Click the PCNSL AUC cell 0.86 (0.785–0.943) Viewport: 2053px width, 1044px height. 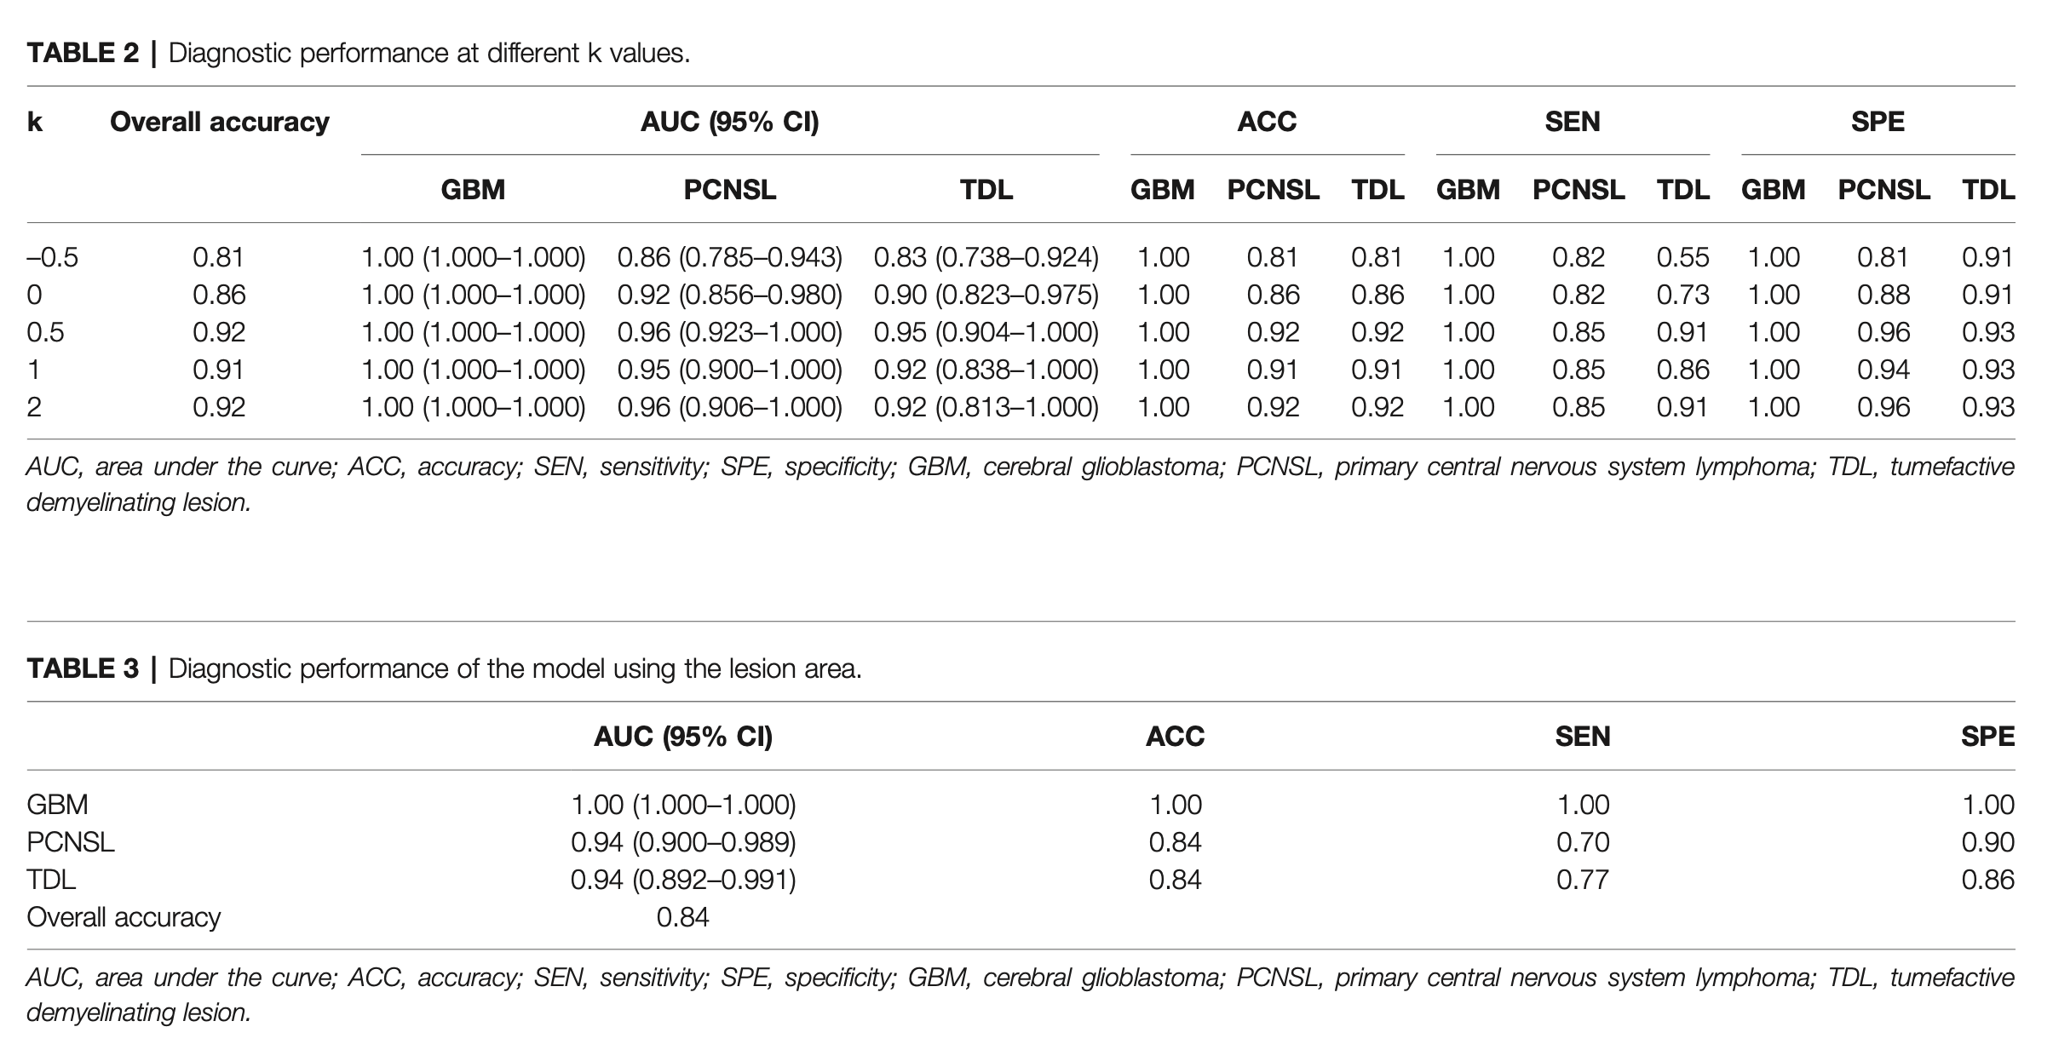coord(729,257)
